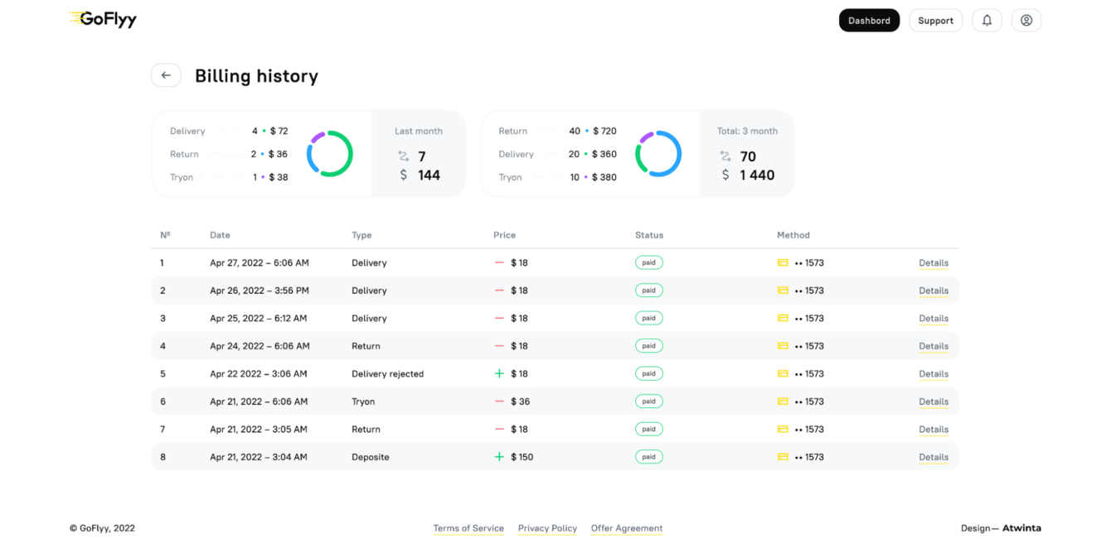
Task: Click the green plus icon on Deposite row
Action: point(499,457)
